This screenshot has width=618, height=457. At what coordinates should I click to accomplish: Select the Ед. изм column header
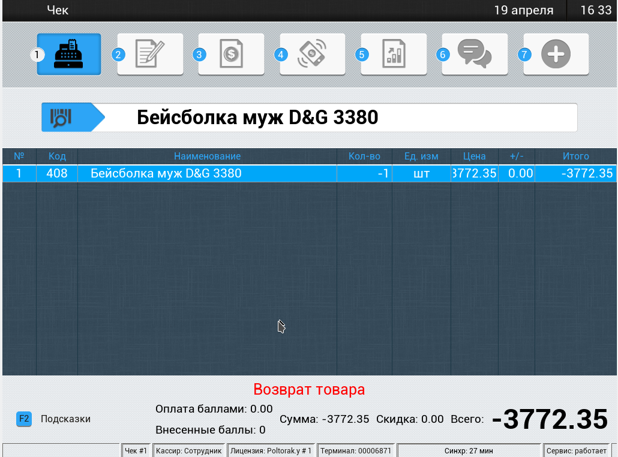click(421, 157)
